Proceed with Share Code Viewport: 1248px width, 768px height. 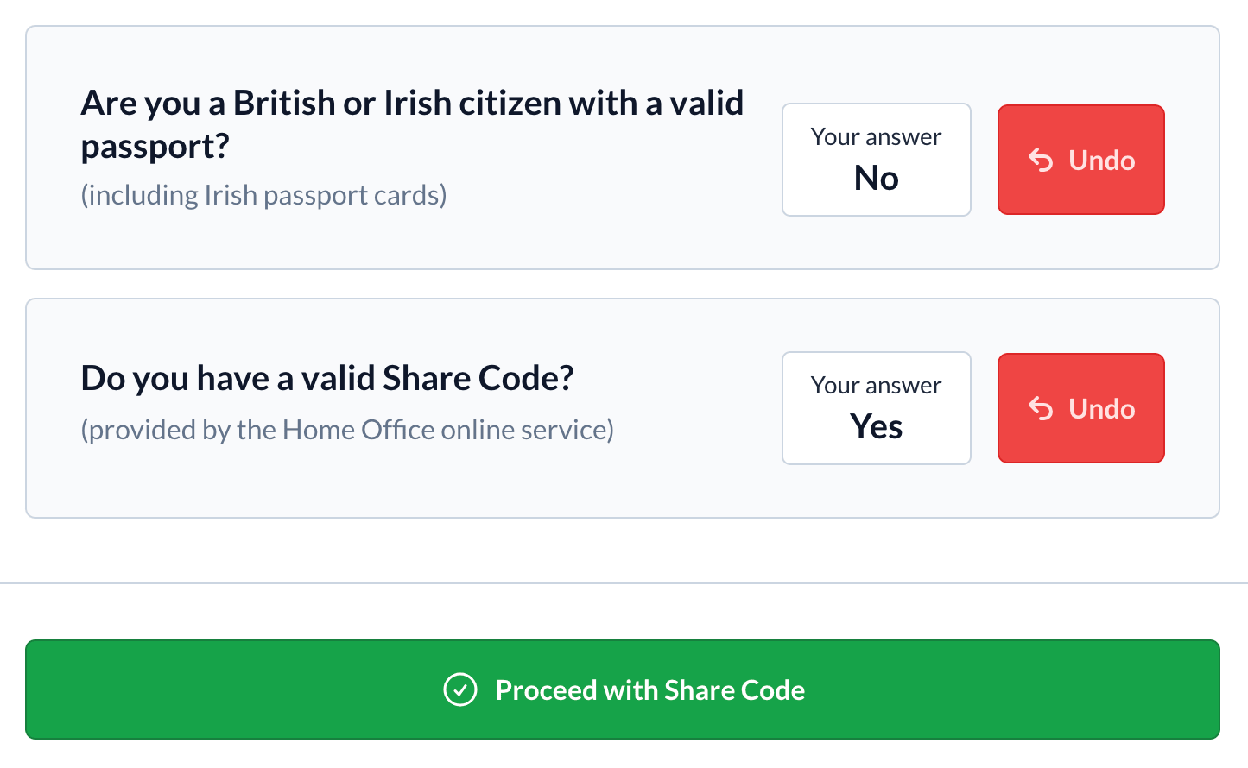(623, 689)
